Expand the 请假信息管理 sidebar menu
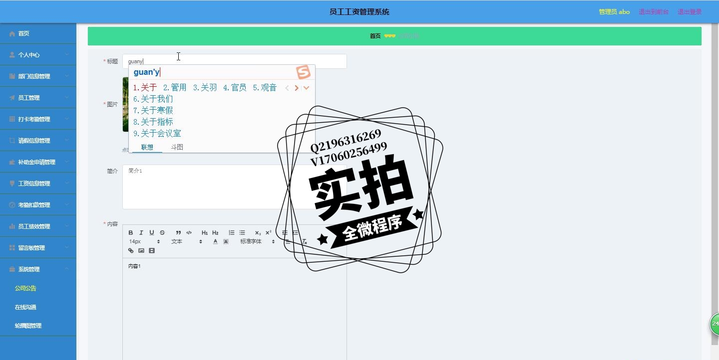719x360 pixels. [x=38, y=141]
